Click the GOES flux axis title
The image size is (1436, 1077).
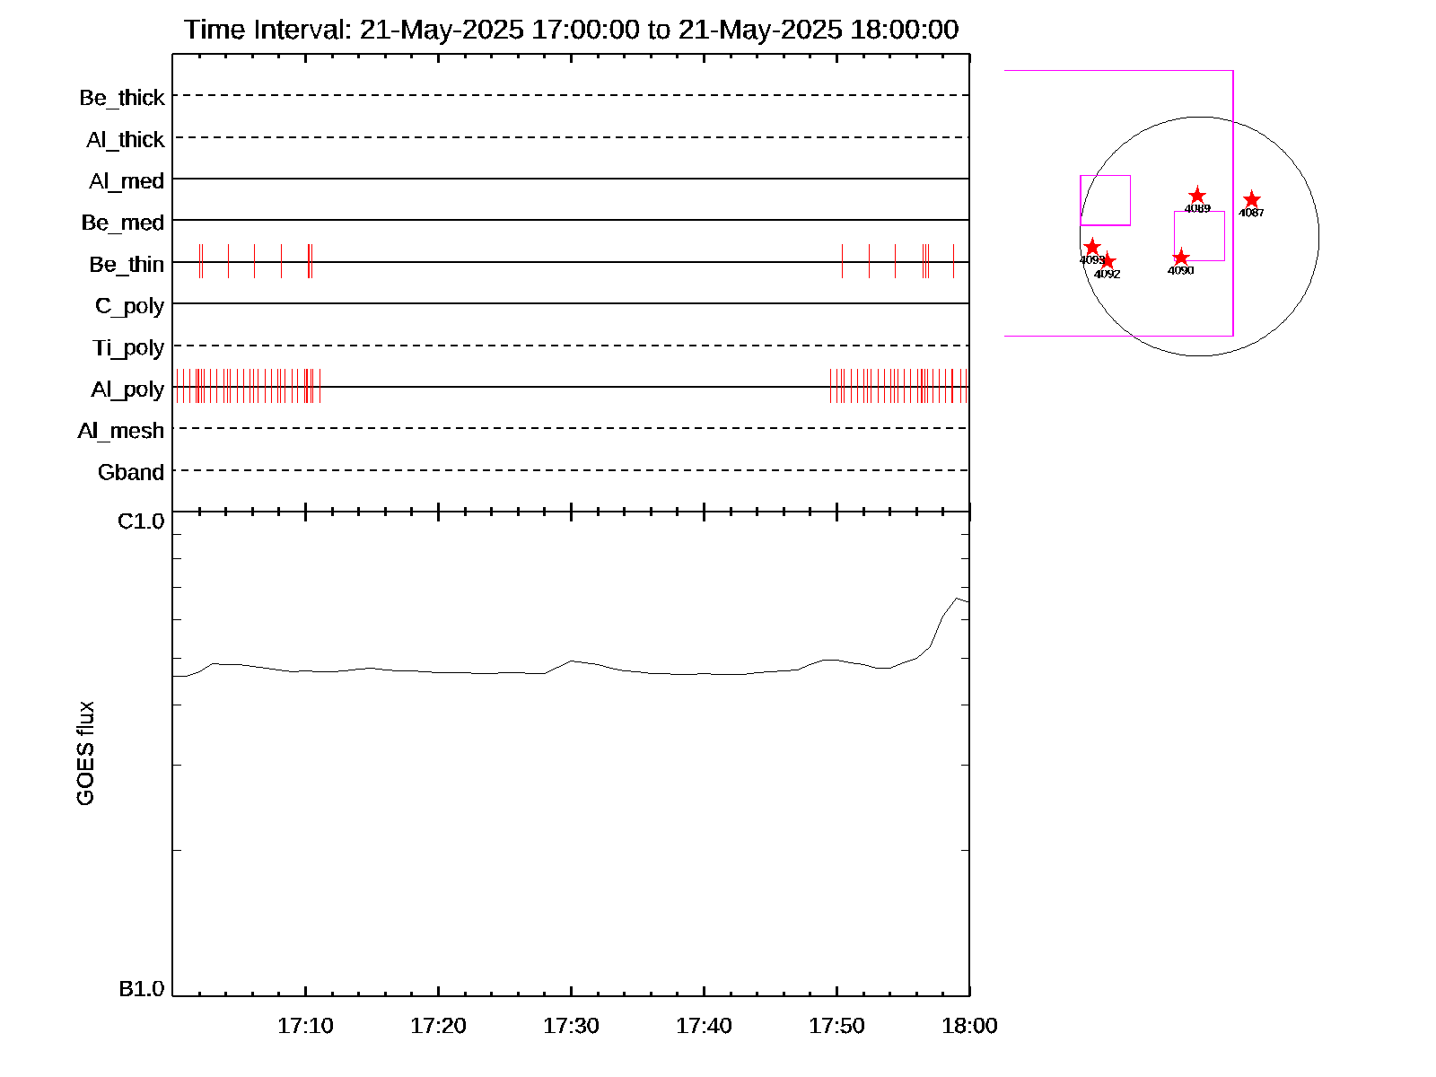[x=85, y=754]
